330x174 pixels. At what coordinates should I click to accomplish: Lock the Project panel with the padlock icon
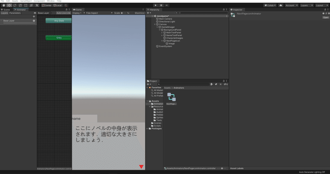(x=224, y=81)
